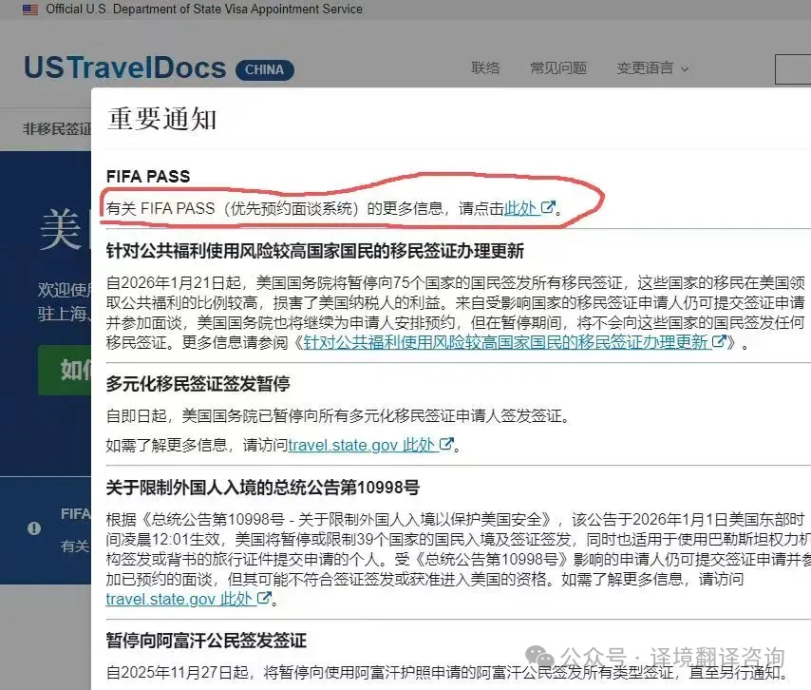The image size is (811, 690).
Task: Click external-link icon in 总统公告第10998号 section
Action: click(x=264, y=598)
